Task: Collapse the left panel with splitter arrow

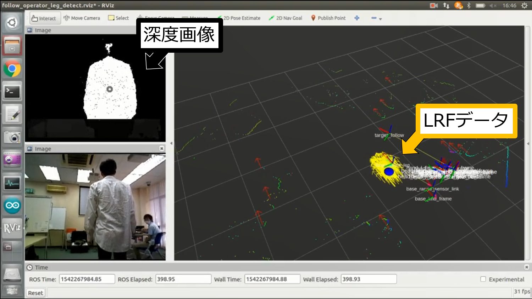Action: [x=171, y=143]
